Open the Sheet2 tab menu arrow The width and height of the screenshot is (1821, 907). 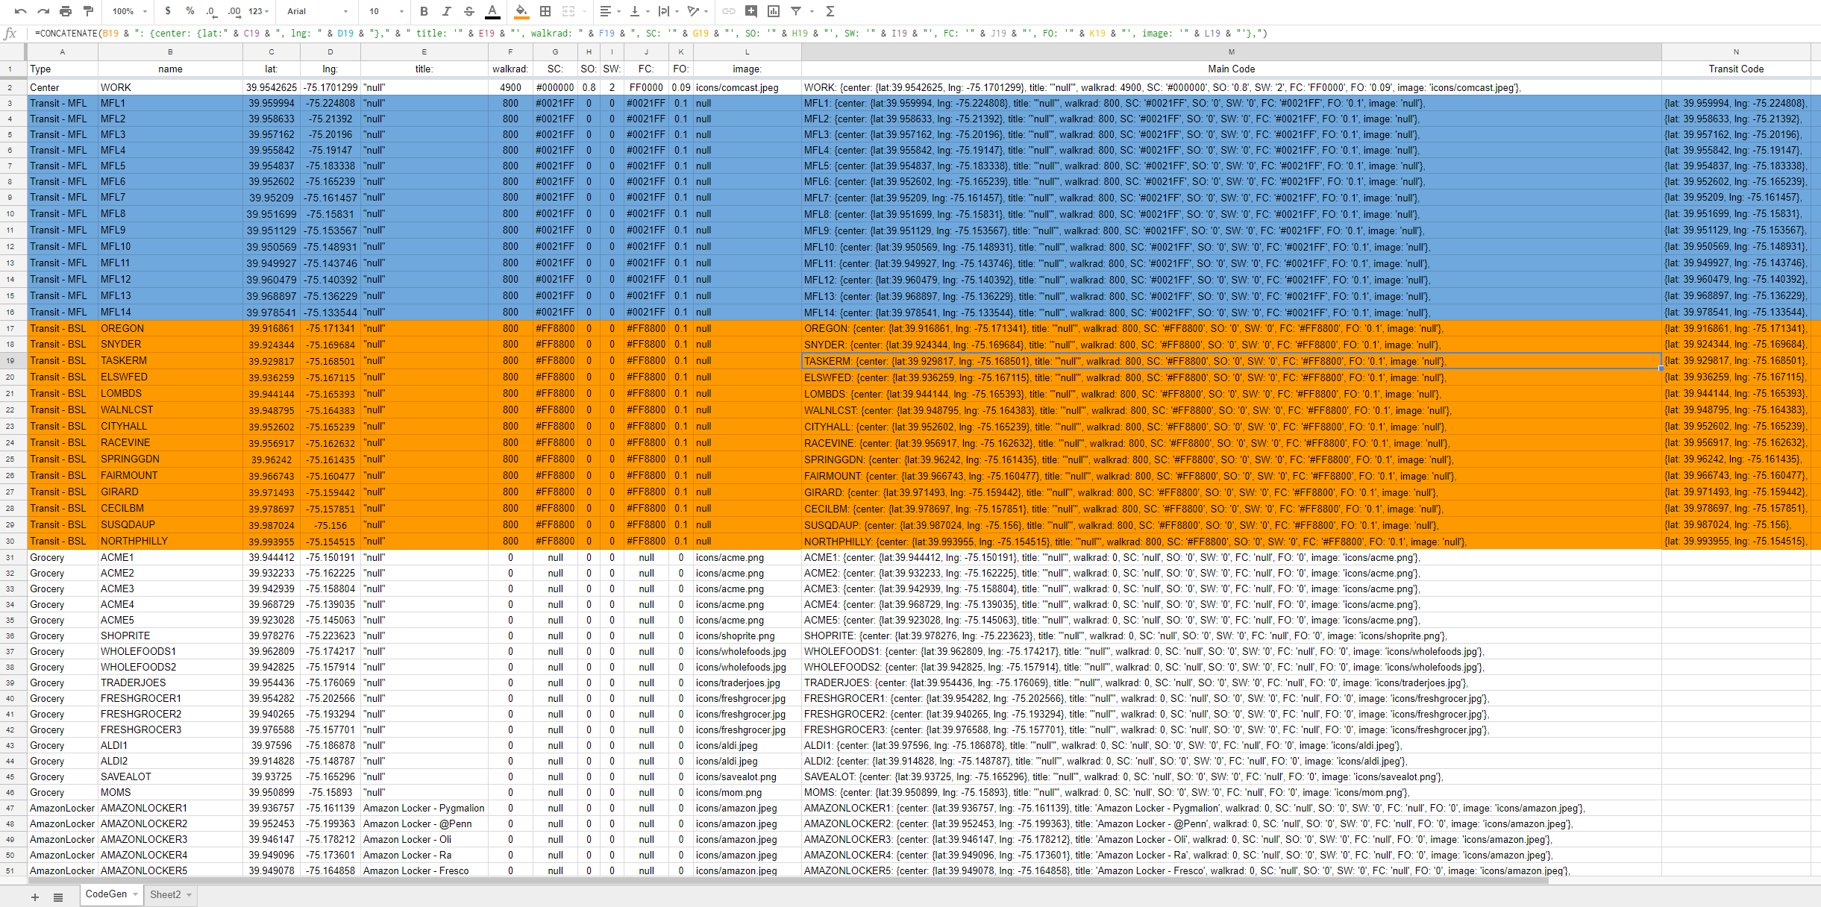coord(189,895)
